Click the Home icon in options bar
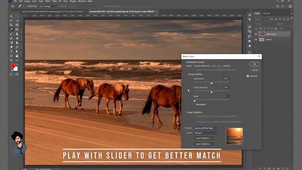 click(x=13, y=6)
